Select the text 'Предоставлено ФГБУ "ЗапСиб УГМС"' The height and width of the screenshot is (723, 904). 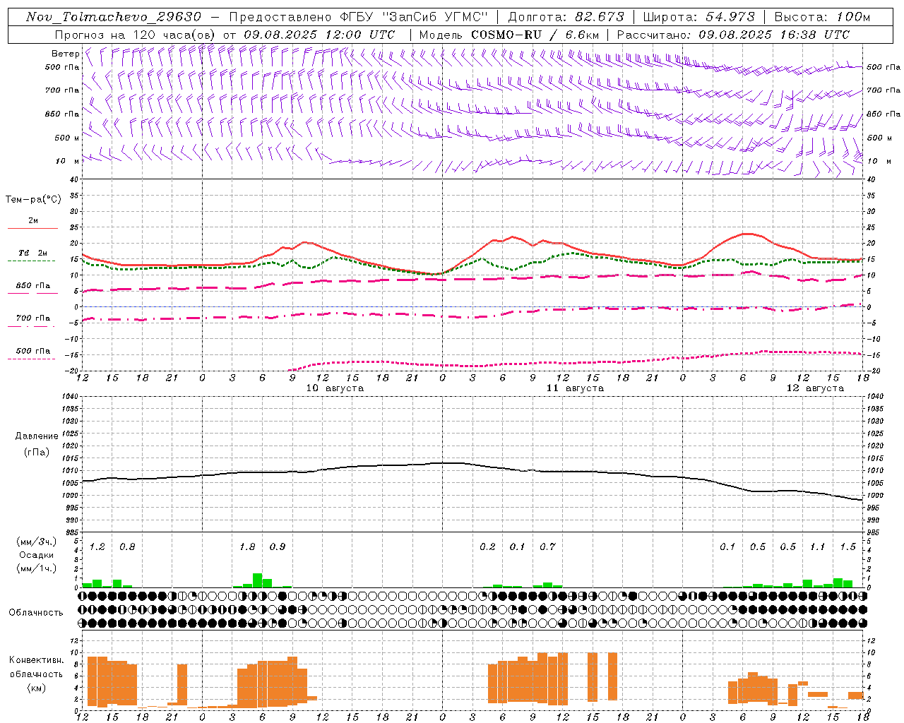pos(359,17)
